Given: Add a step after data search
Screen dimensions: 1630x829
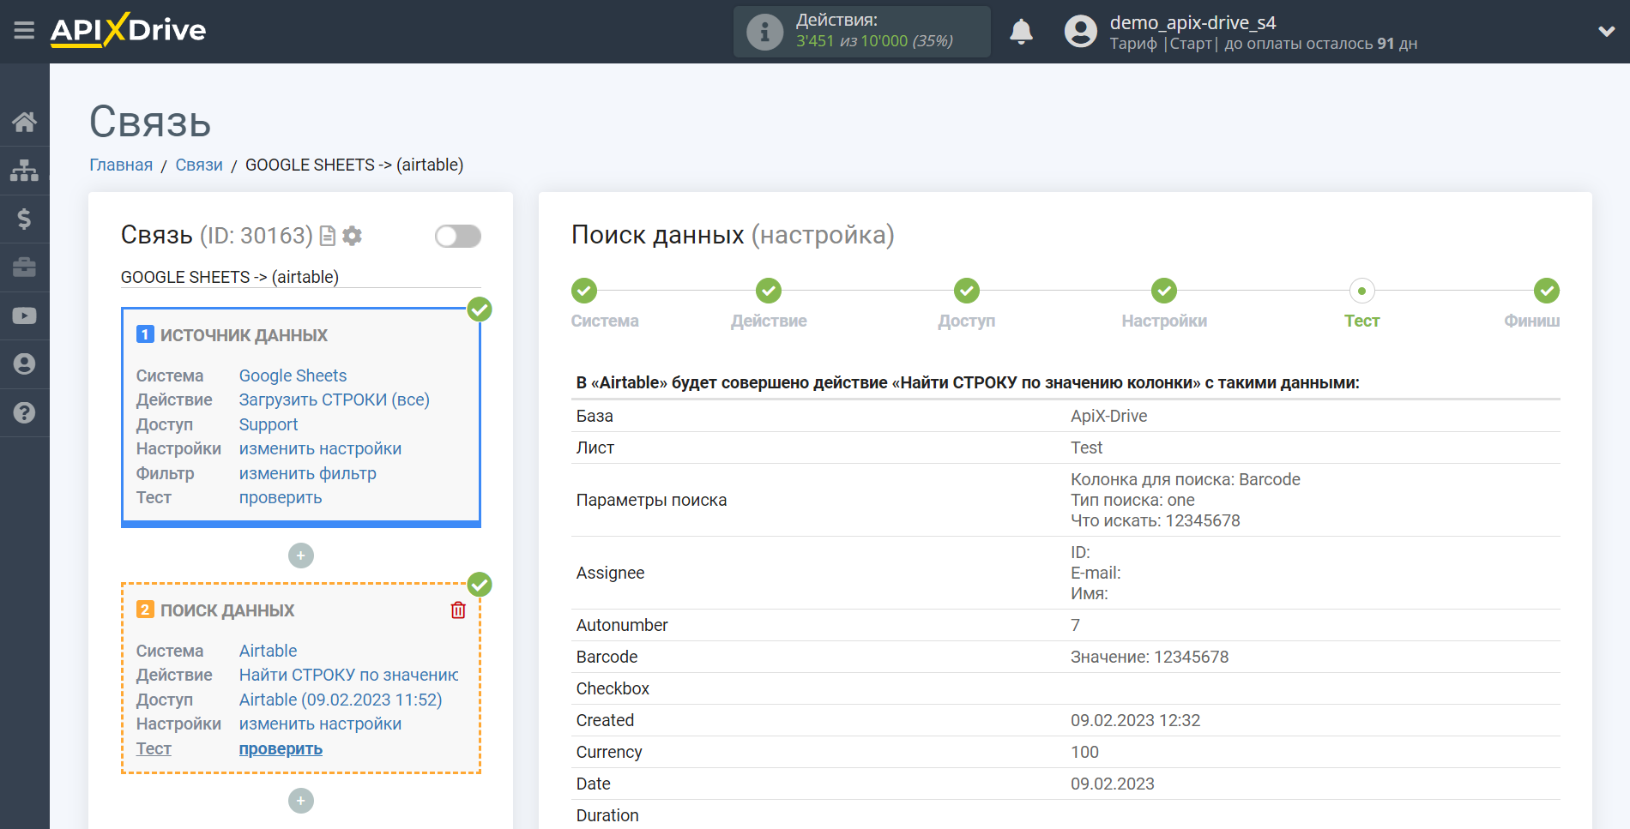Looking at the screenshot, I should click(301, 801).
